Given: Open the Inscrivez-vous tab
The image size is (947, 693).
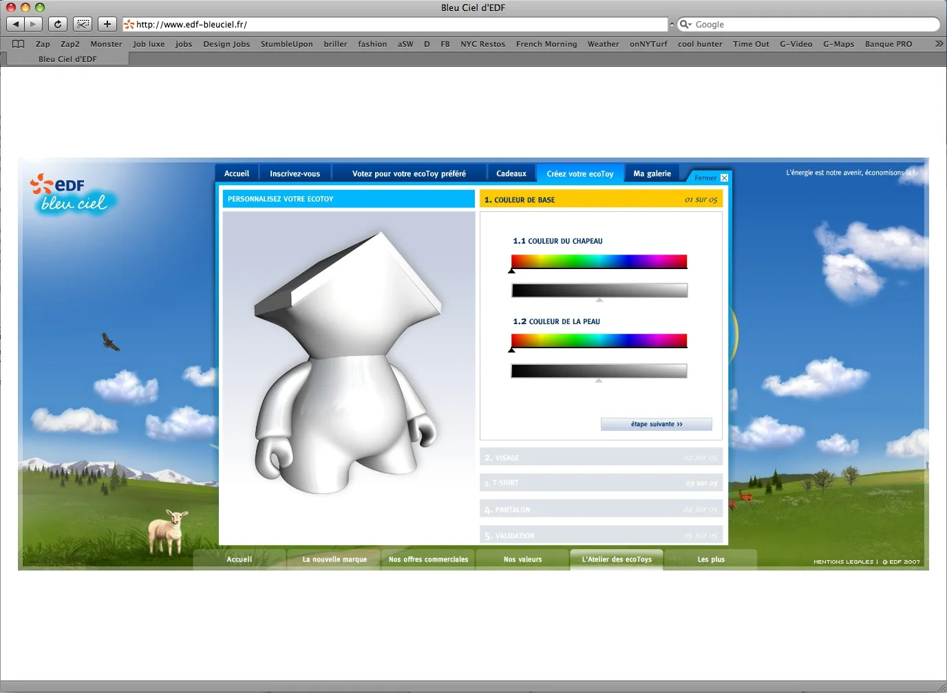Looking at the screenshot, I should 295,173.
